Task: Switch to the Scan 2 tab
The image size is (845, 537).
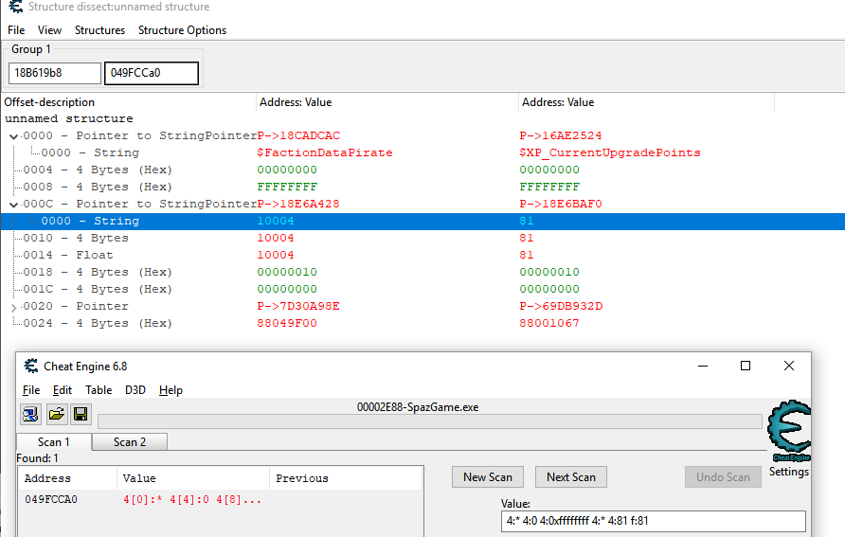Action: (130, 442)
